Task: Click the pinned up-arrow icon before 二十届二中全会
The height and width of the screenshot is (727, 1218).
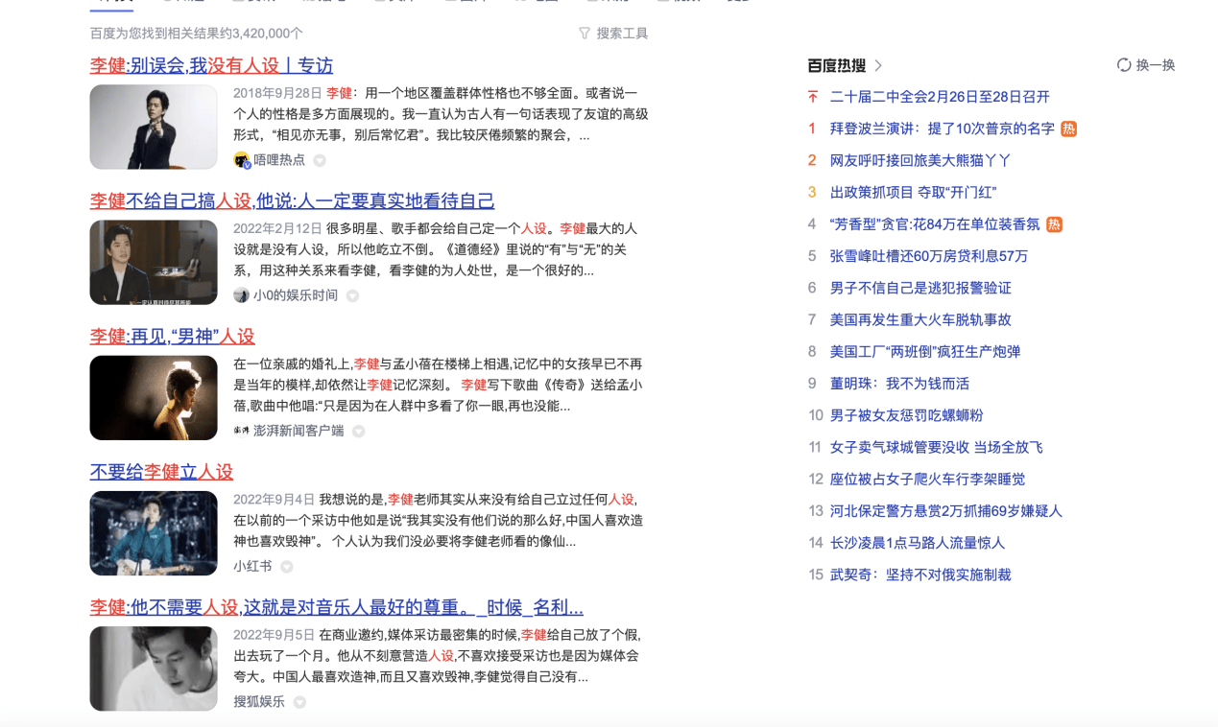Action: click(813, 97)
